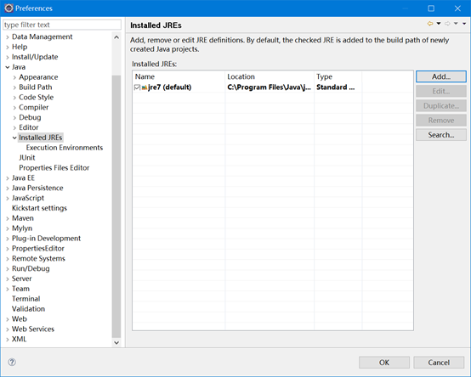Click the Add... button
Screen dimensions: 471x377
tap(441, 76)
